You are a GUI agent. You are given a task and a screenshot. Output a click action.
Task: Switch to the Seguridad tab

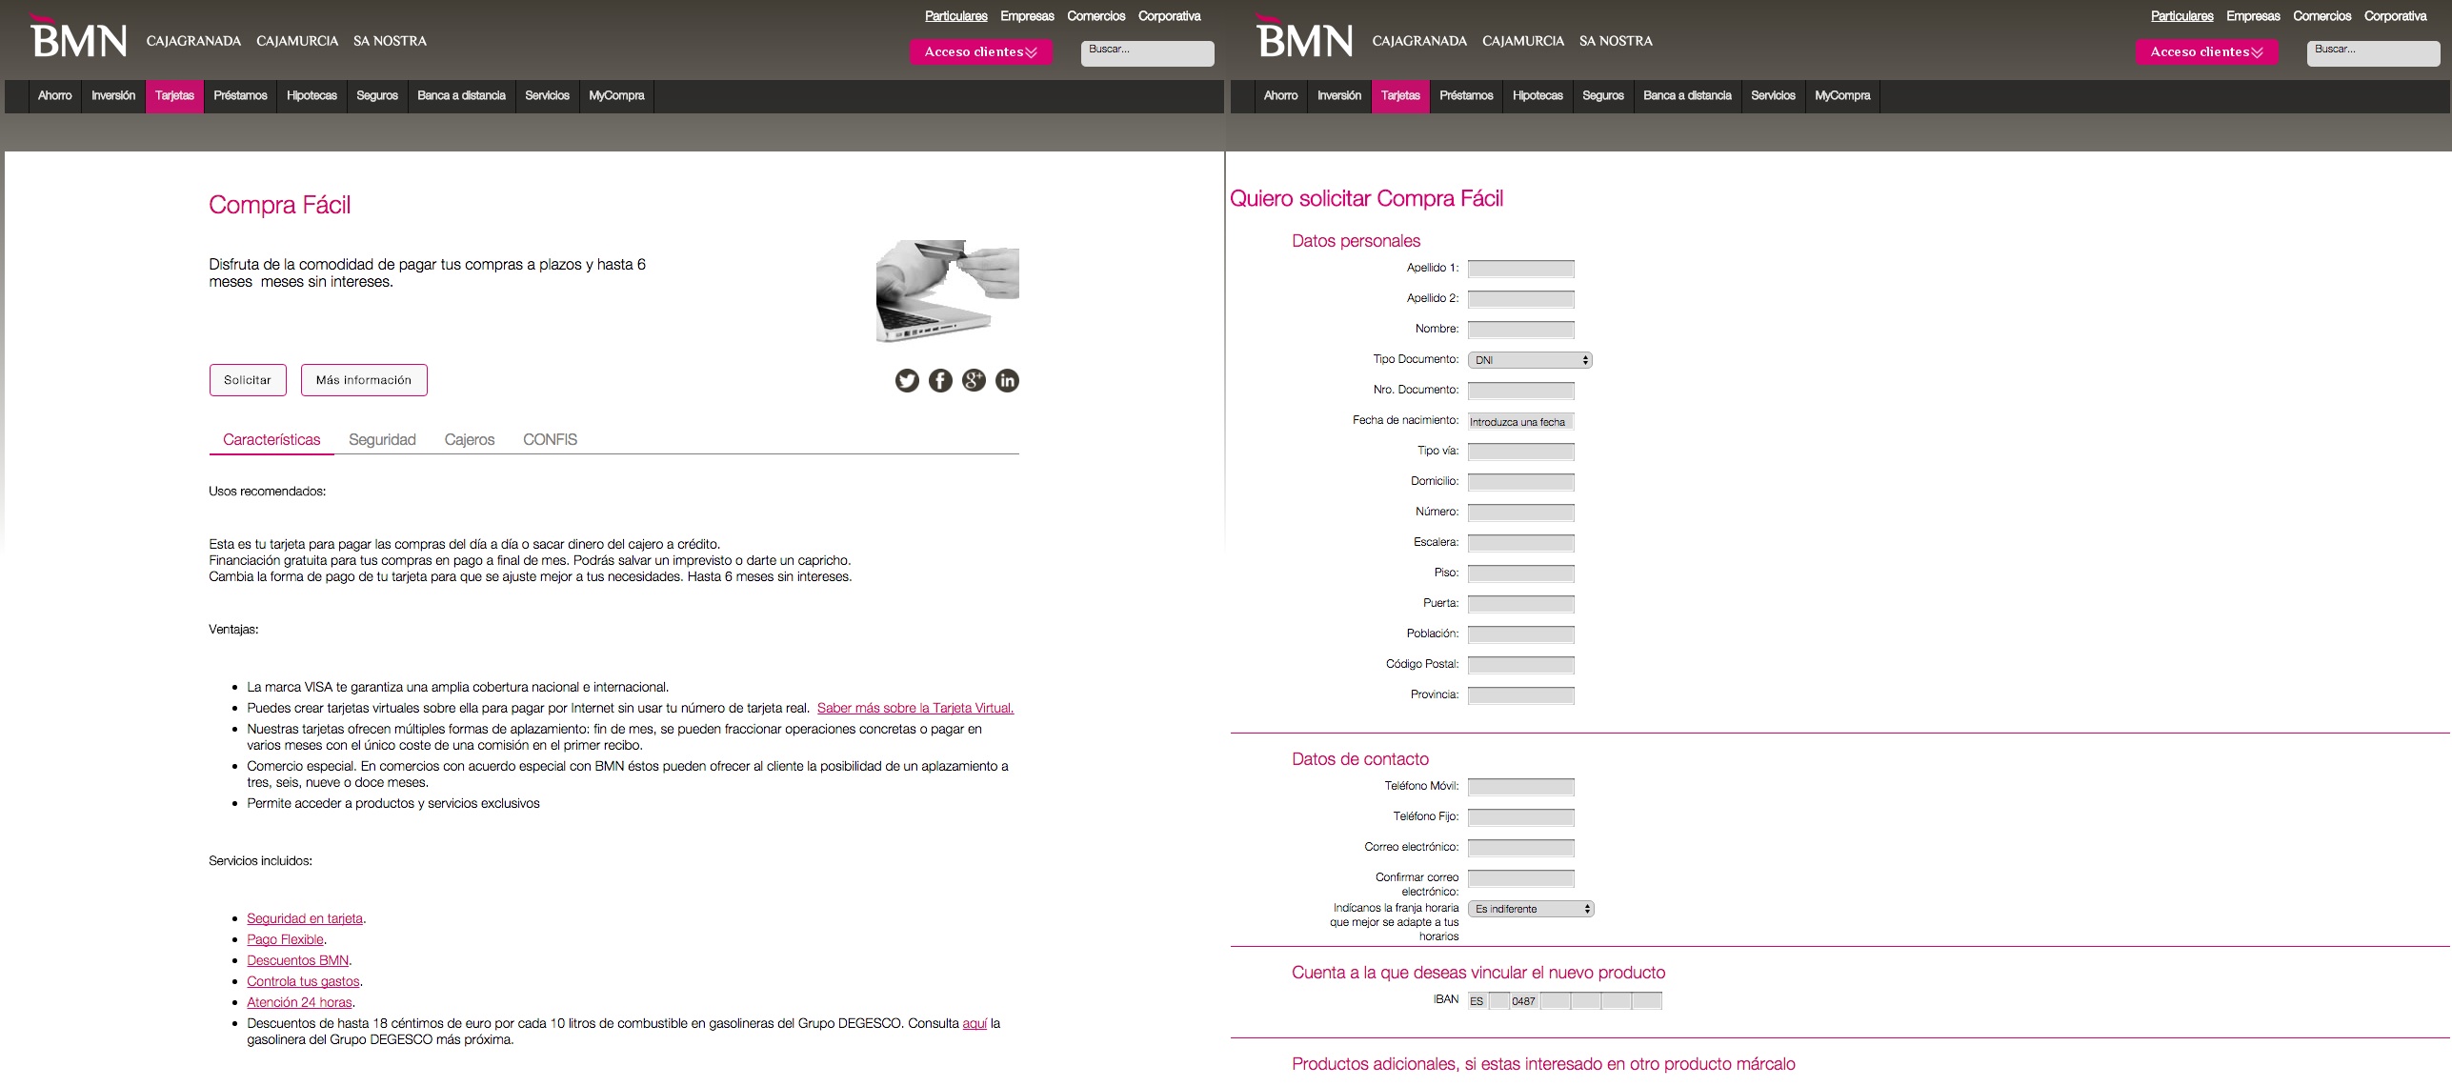(382, 439)
